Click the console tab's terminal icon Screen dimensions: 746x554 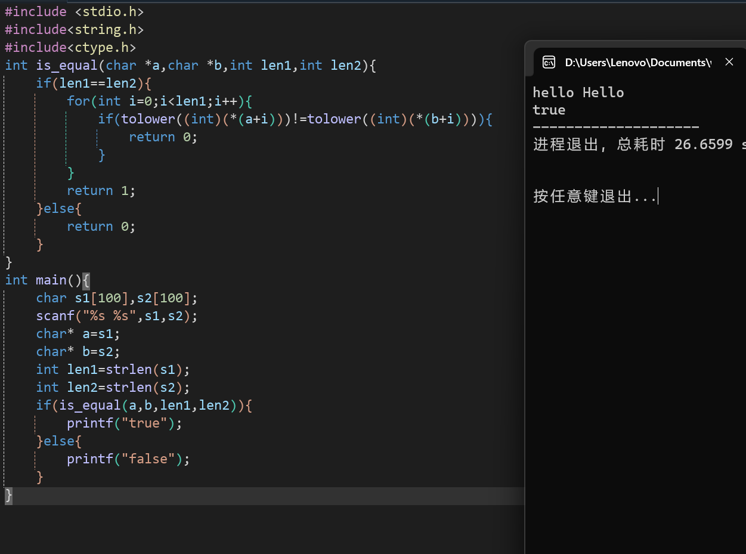(549, 62)
